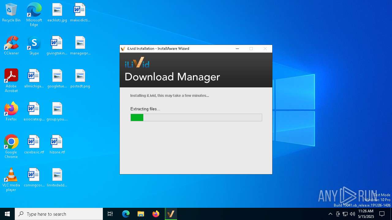Select the Microsoft Edge desktop shortcut
The height and width of the screenshot is (220, 392).
click(34, 15)
